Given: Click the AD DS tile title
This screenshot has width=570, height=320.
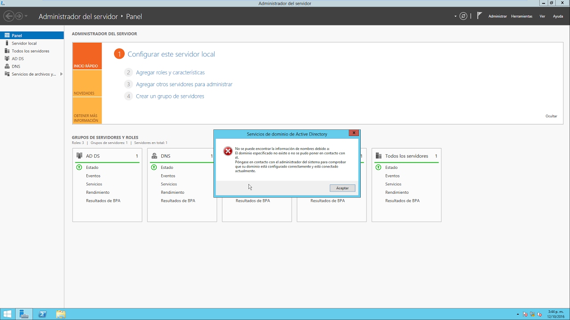Looking at the screenshot, I should pos(93,156).
